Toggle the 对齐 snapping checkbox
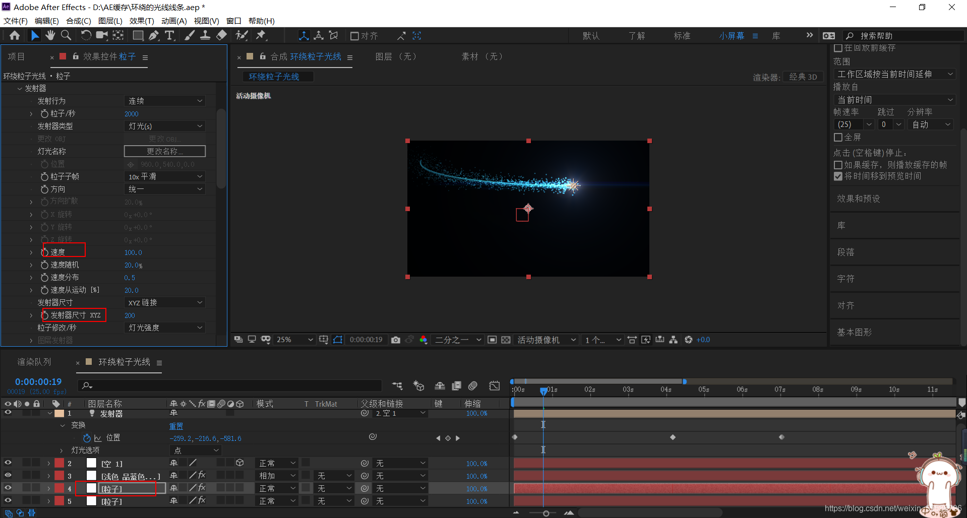This screenshot has height=518, width=967. [x=354, y=36]
